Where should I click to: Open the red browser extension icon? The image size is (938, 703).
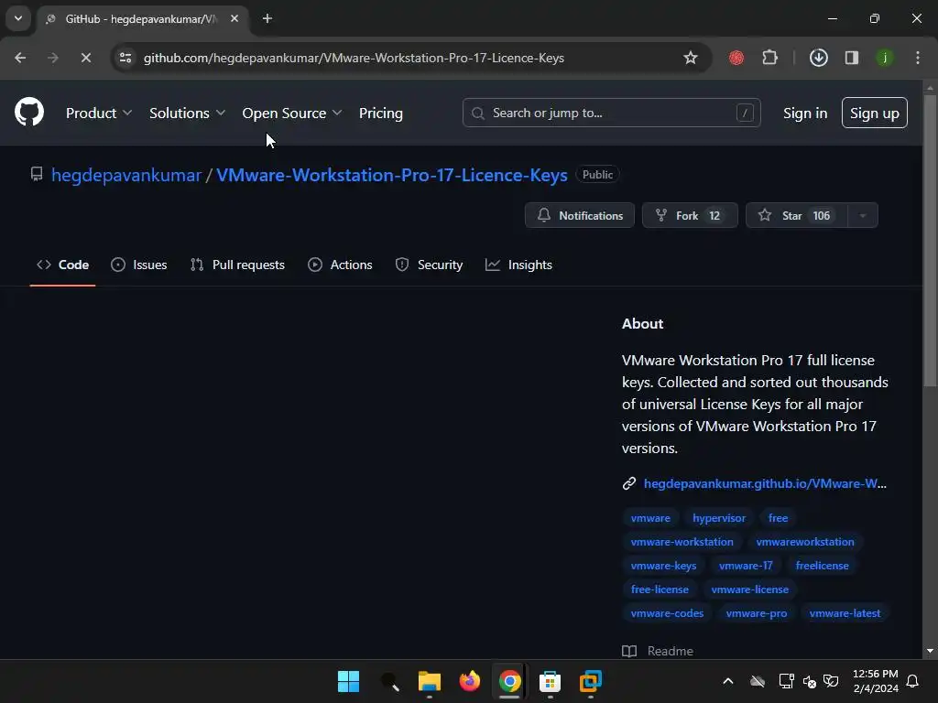click(736, 58)
